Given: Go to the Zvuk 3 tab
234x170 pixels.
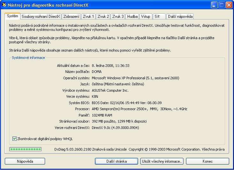Looking at the screenshot, I should 118,16.
